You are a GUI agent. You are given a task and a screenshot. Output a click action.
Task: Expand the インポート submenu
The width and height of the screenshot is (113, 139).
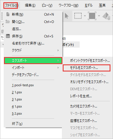pos(33,68)
